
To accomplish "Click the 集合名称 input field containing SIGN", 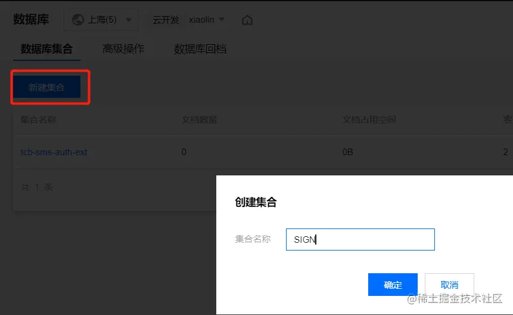I will (360, 239).
